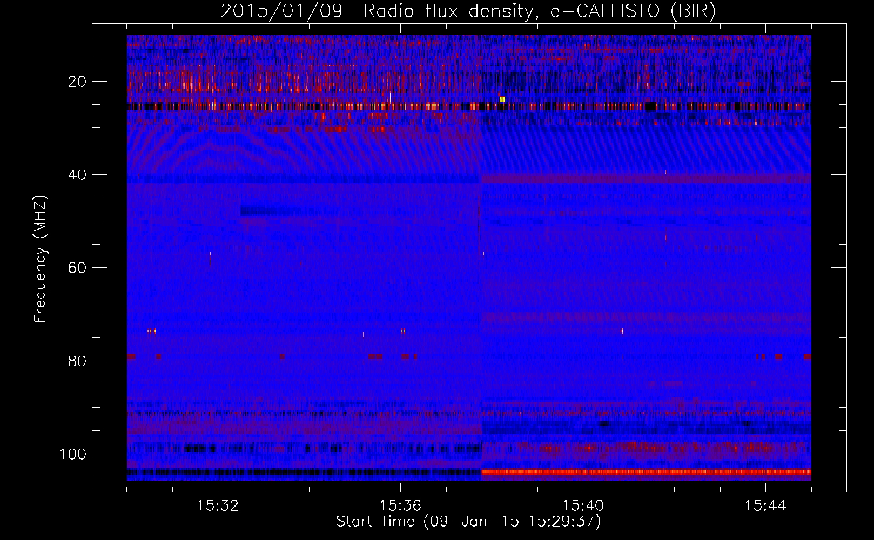
Task: Select the 15:36 time tick label
Action: click(x=400, y=506)
